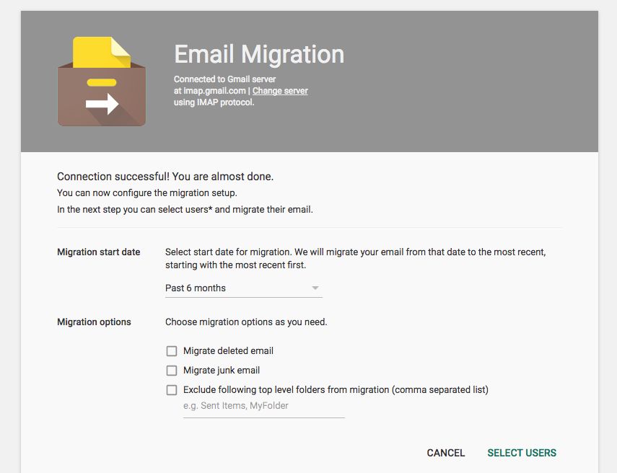Click the SELECT USERS button

pos(522,453)
